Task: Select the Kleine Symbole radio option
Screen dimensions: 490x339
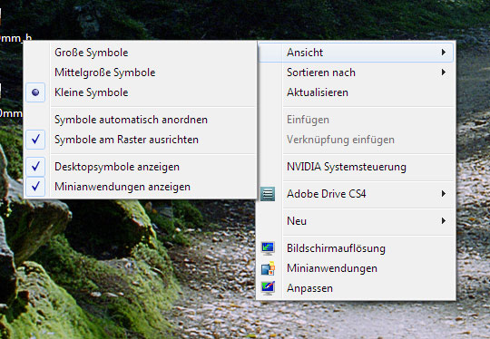Action: coord(35,92)
